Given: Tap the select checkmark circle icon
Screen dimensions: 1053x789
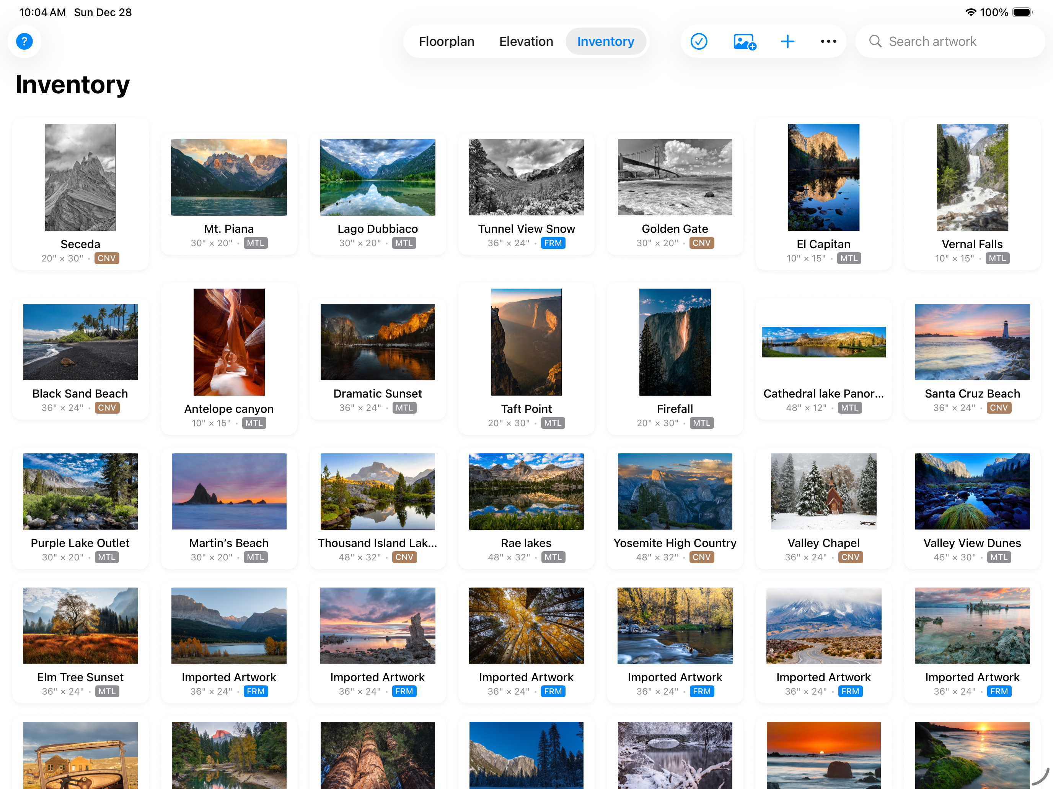Looking at the screenshot, I should tap(698, 41).
